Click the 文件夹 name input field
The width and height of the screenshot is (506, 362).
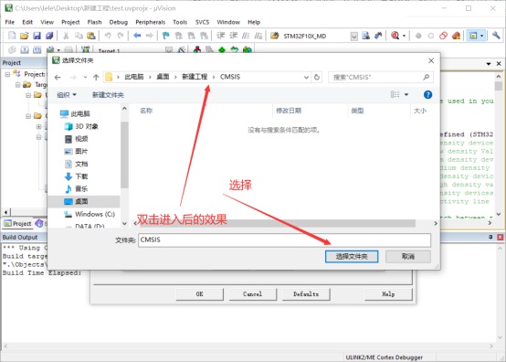284,240
